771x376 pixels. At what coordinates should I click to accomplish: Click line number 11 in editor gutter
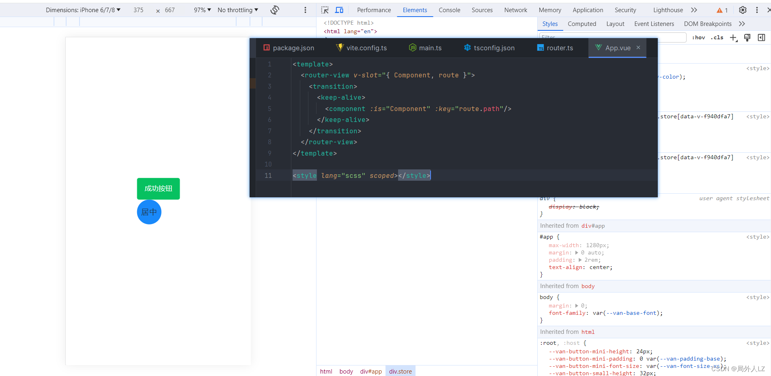point(268,175)
